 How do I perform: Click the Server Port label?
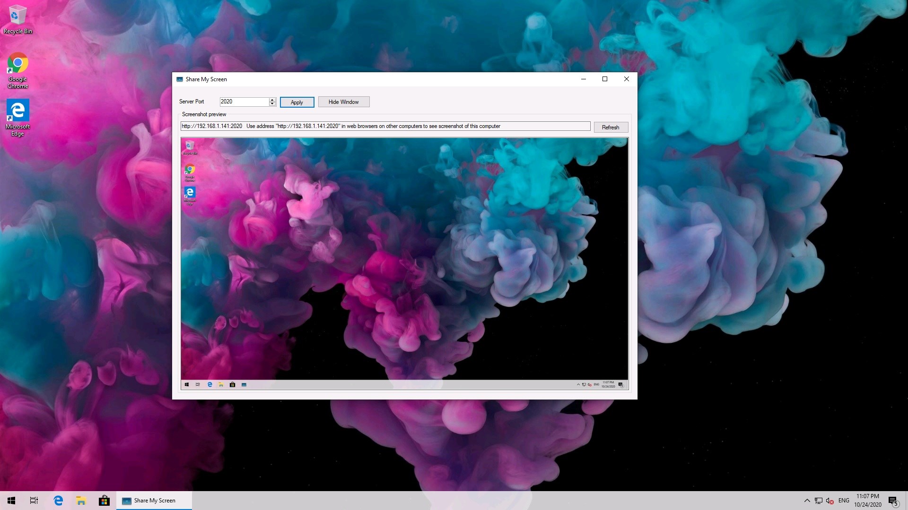[x=192, y=102]
